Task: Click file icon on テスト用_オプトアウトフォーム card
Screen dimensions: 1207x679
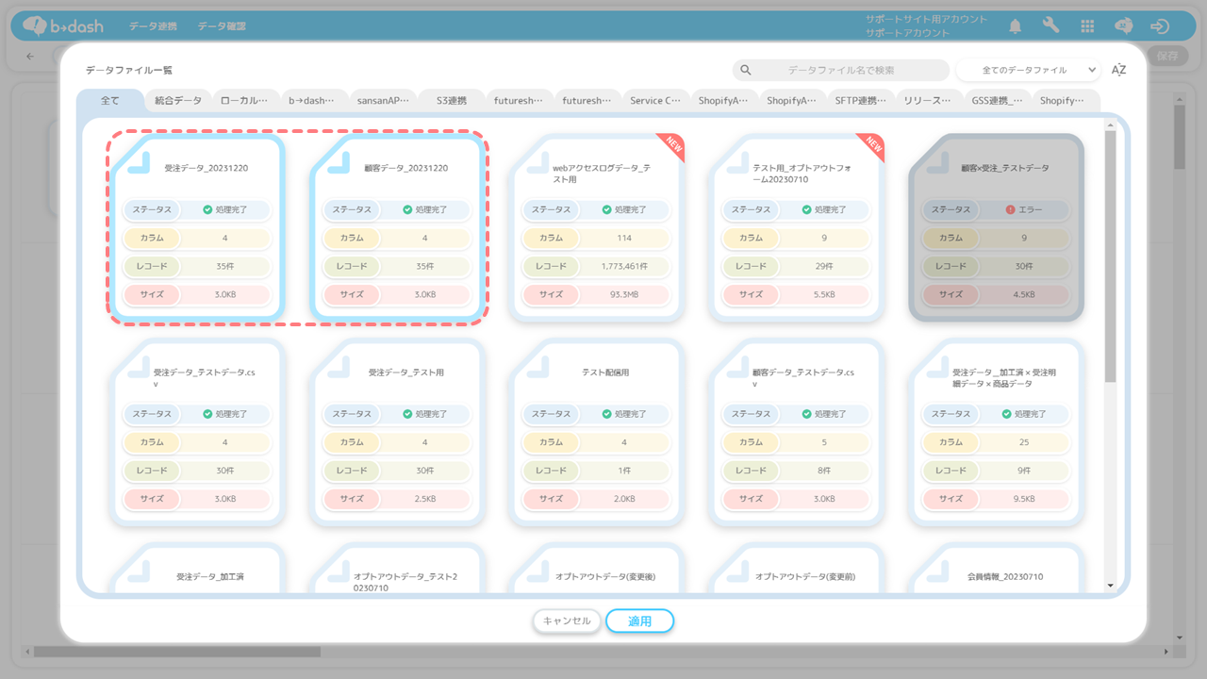Action: tap(739, 162)
